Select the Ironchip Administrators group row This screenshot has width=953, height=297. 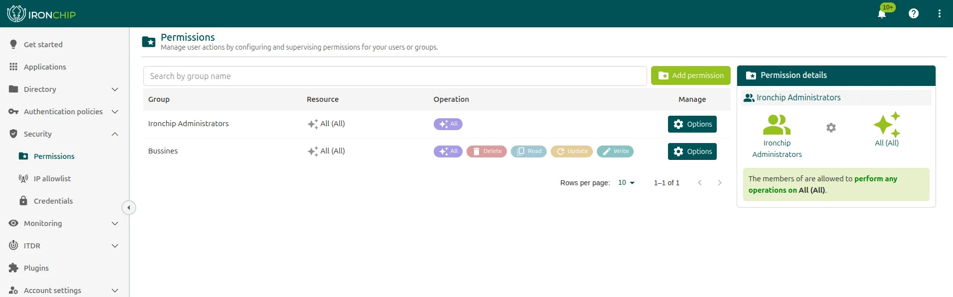tap(437, 124)
